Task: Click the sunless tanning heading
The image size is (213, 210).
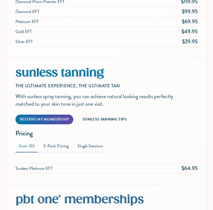Action: point(60,73)
